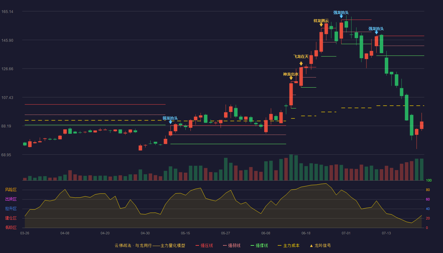Click the 弱龙抬头 blue arrow signal marker
Viewport: 443px width, 253px height.
point(170,122)
